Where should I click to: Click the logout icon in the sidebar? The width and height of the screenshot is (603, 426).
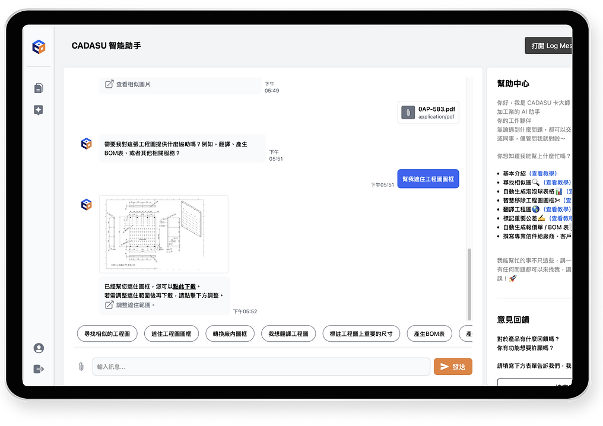click(x=39, y=369)
